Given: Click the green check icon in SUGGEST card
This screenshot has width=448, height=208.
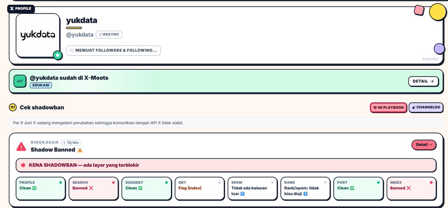Looking at the screenshot, I should pyautogui.click(x=140, y=188).
